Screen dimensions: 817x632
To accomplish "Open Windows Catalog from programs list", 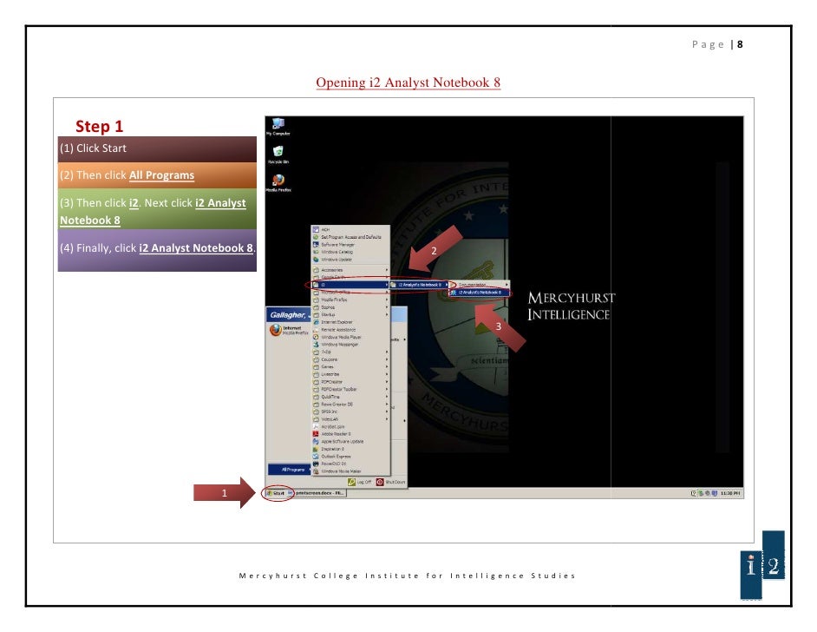I will [350, 252].
